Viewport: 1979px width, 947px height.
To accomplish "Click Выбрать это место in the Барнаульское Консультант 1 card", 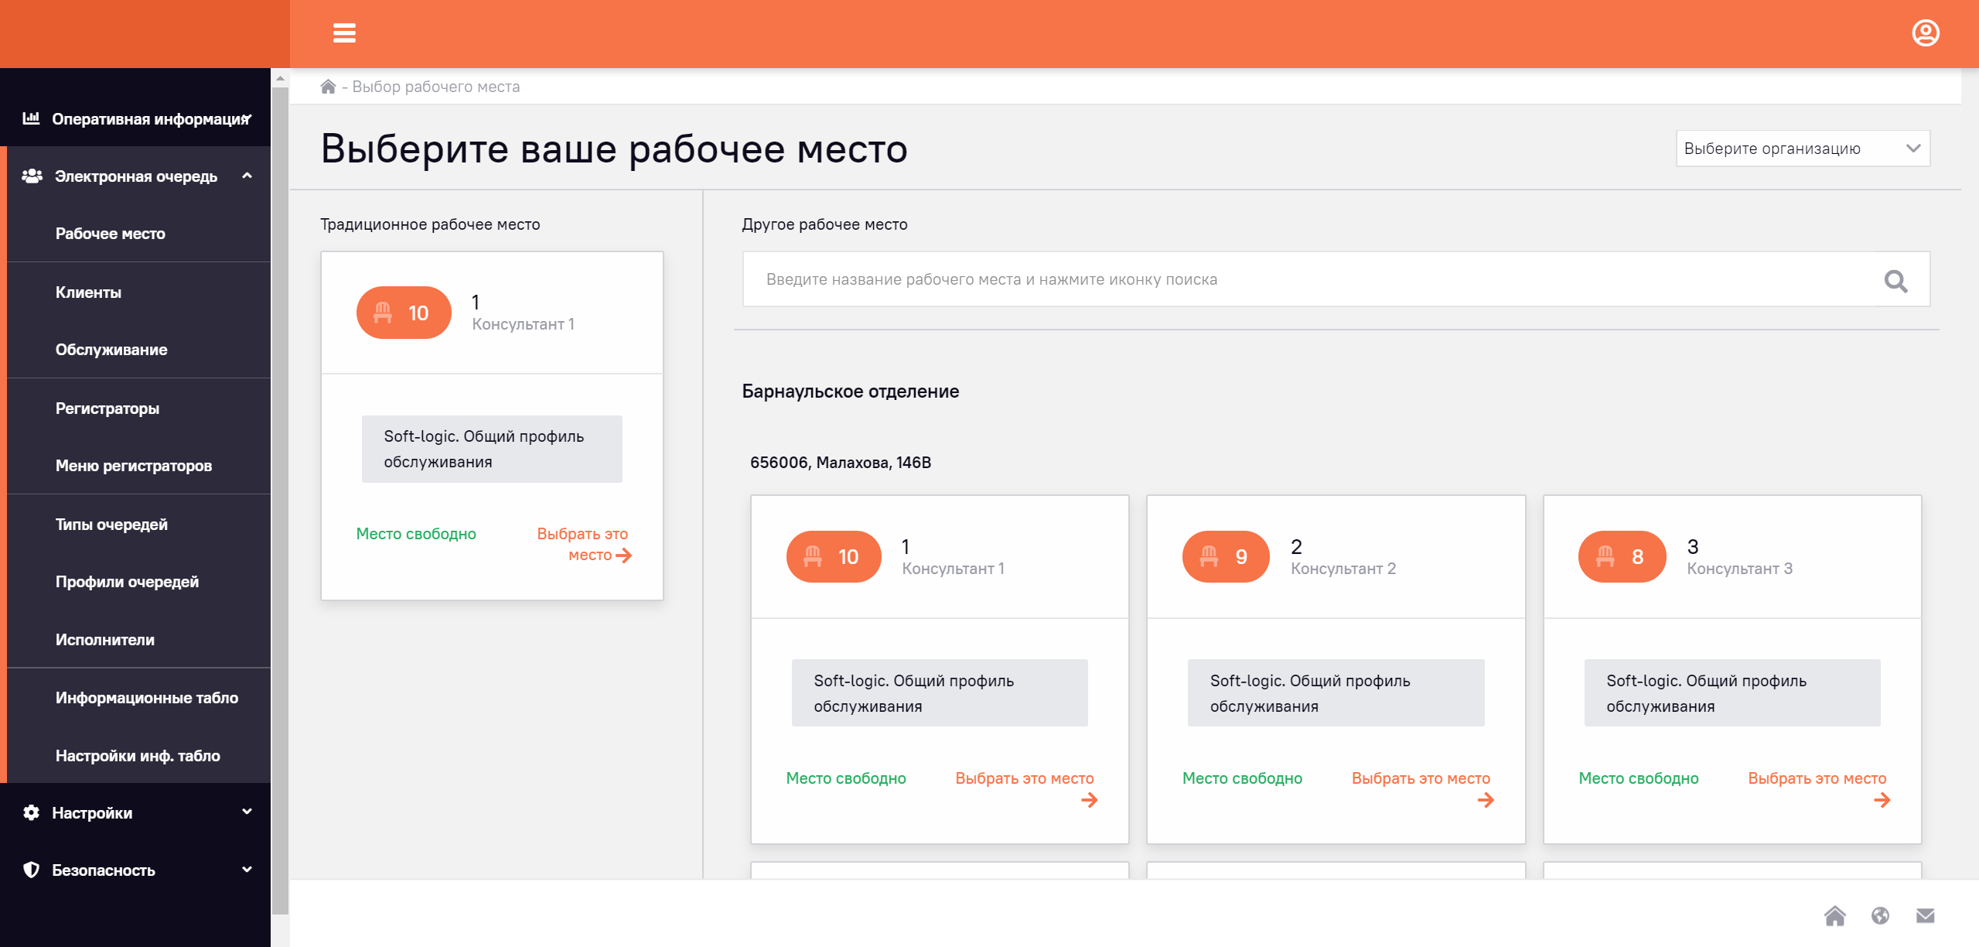I will pos(1025,779).
